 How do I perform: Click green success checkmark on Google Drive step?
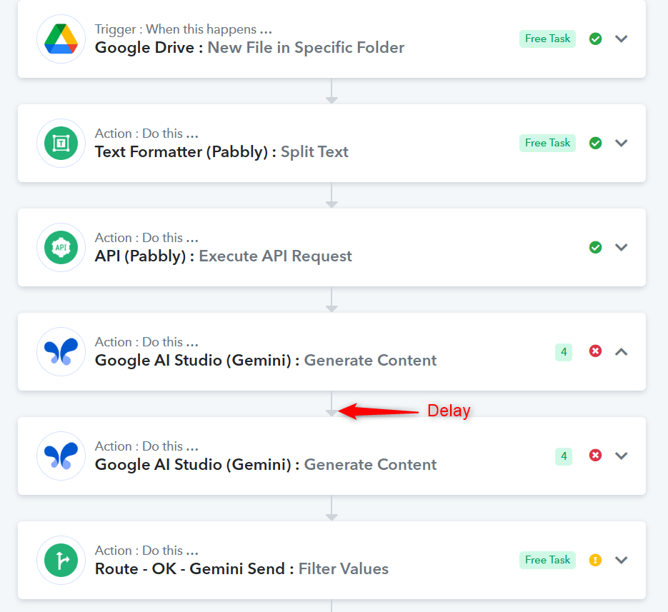click(x=595, y=39)
